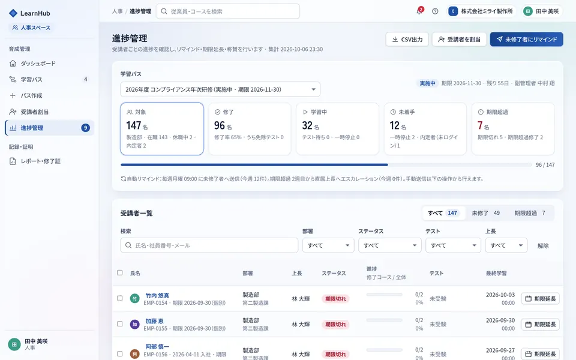Screen dimensions: 576x360
Task: Open 加藤 恵 name link
Action: tap(154, 321)
